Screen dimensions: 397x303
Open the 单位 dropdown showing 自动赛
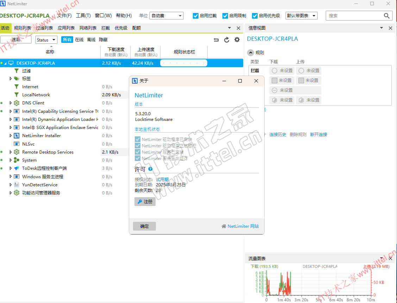pyautogui.click(x=166, y=16)
